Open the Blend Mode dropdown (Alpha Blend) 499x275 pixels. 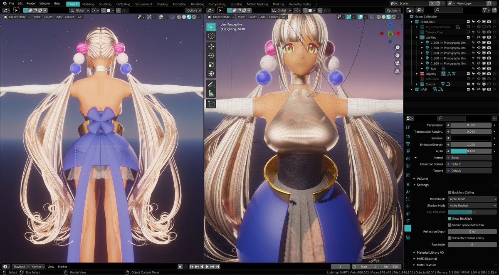(472, 199)
